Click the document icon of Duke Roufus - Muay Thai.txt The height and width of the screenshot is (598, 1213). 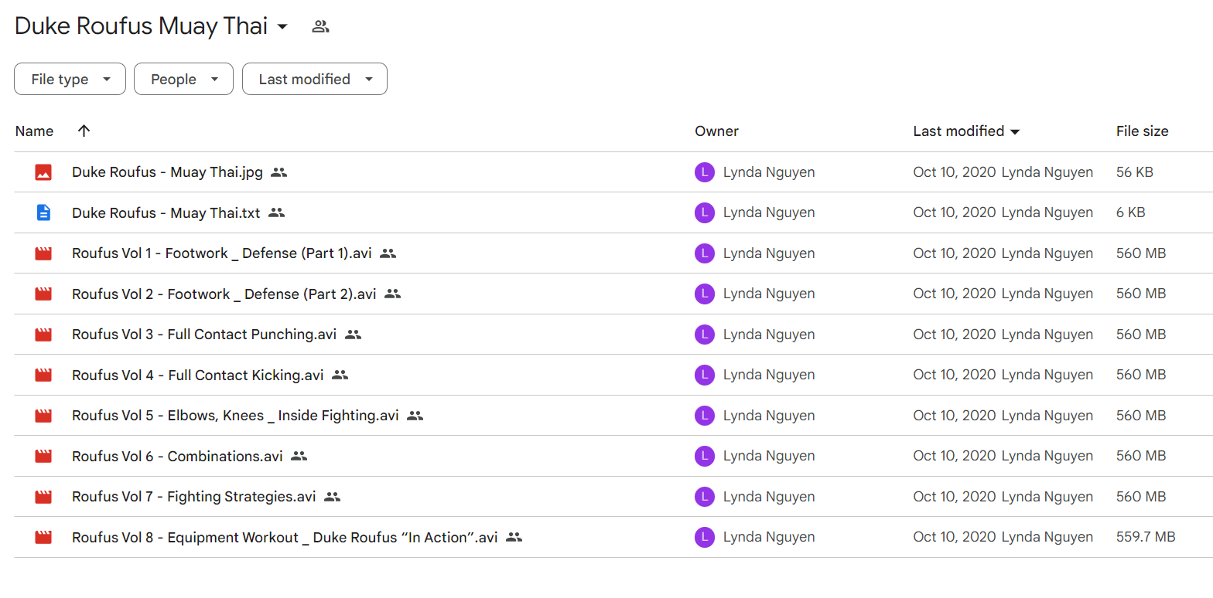pos(43,212)
